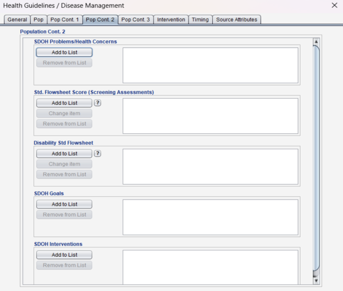Add to List under Disability Std Flowsheet
343x291 pixels.
[64, 154]
